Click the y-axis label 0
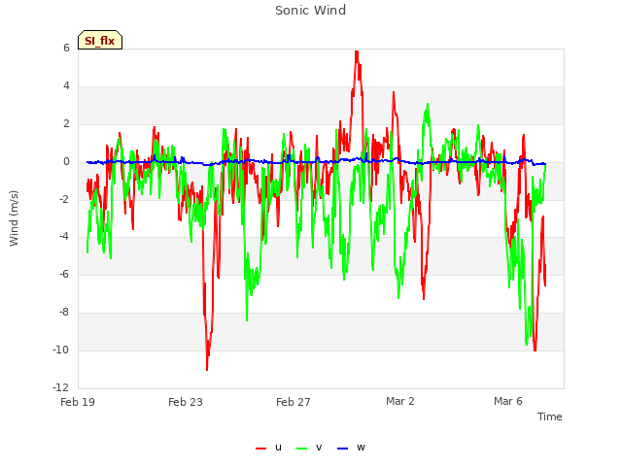Viewport: 622px width, 466px height. coord(66,162)
